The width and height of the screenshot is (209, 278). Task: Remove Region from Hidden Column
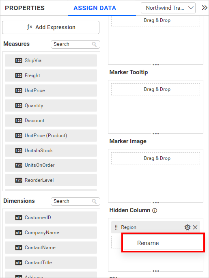point(195,227)
